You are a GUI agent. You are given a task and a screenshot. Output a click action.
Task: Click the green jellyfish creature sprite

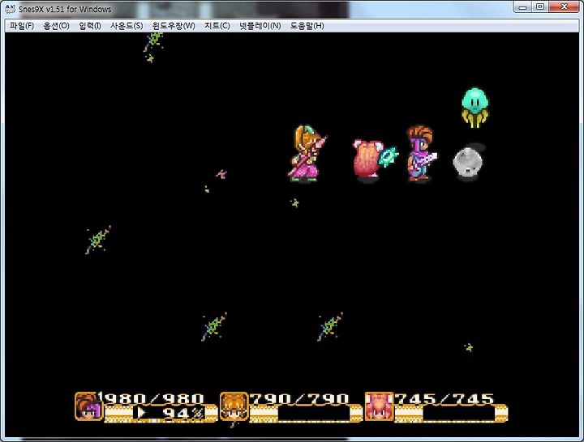pos(475,108)
